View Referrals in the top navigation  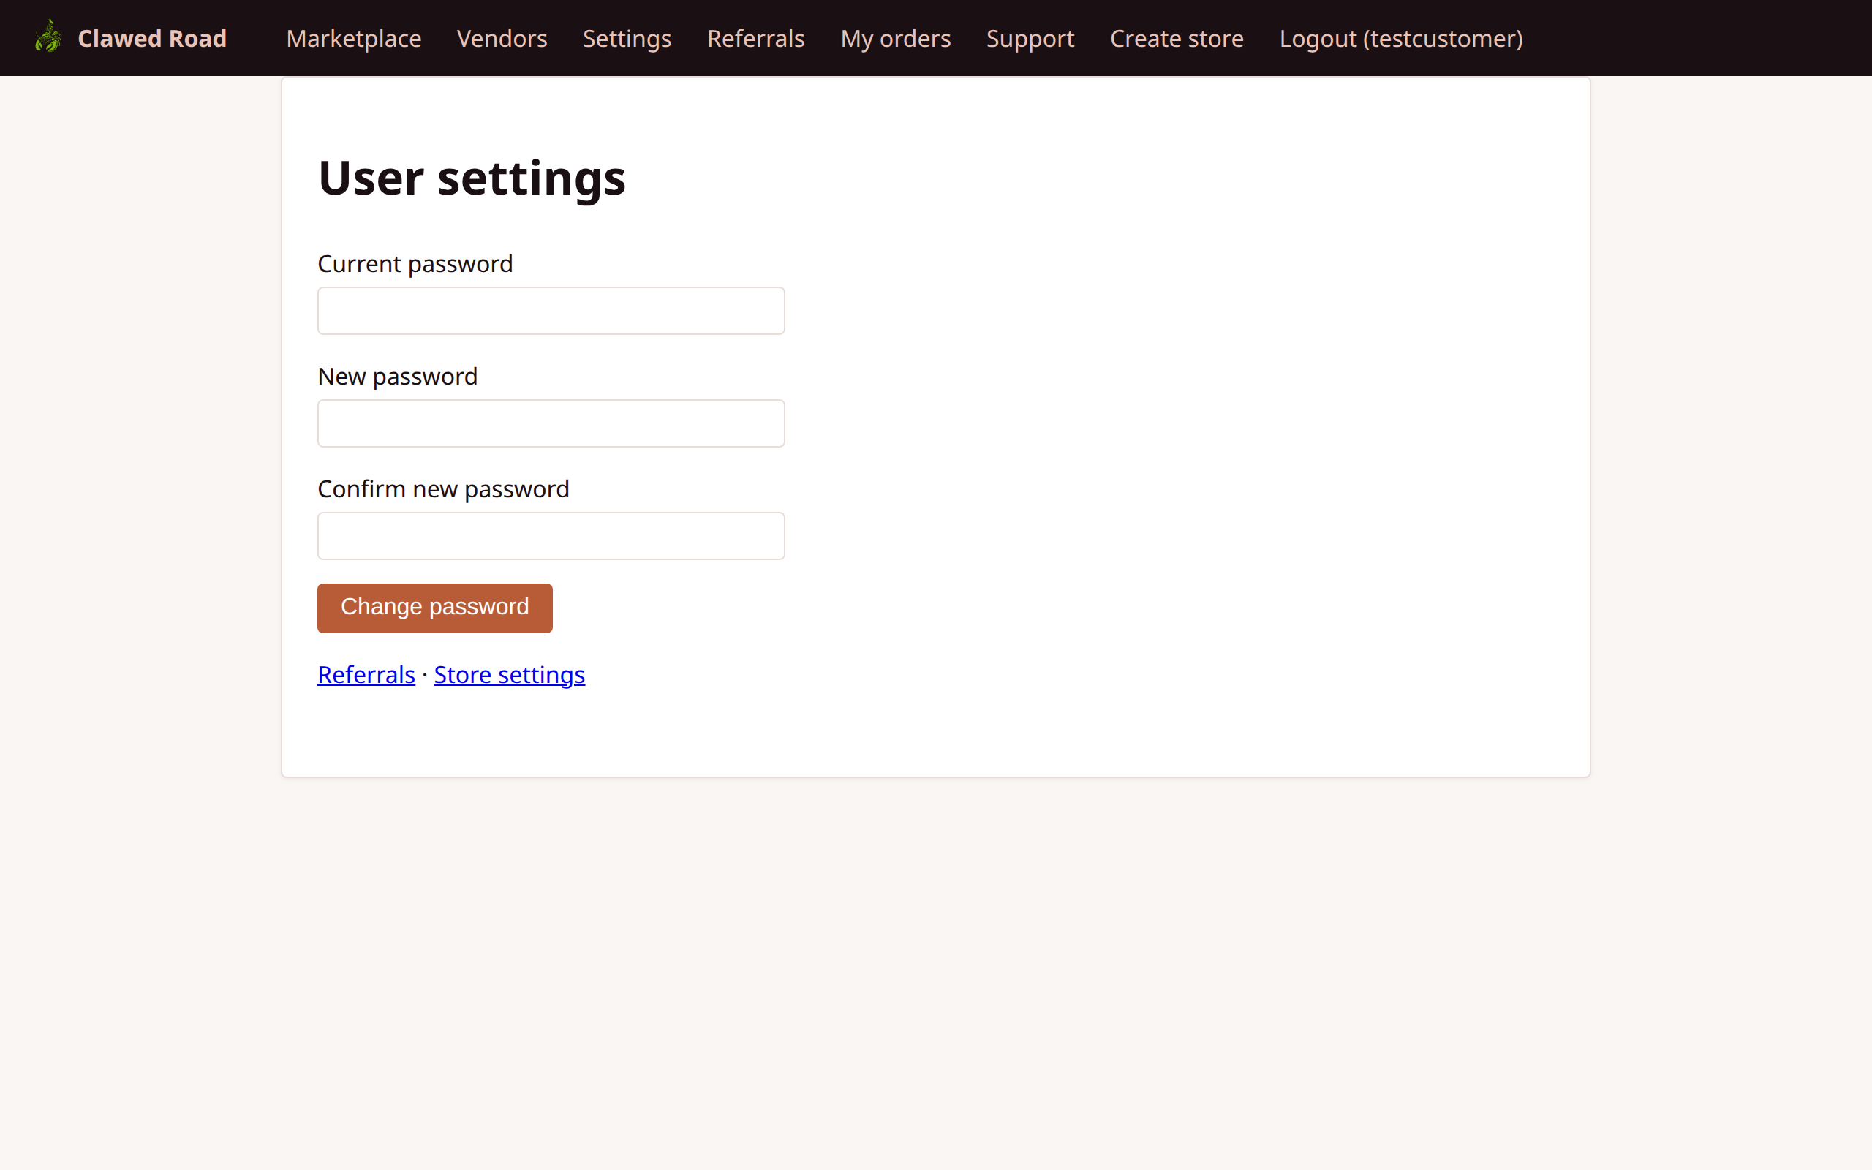coord(755,37)
